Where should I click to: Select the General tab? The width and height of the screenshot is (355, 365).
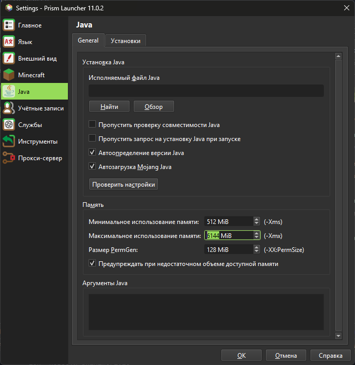click(88, 40)
